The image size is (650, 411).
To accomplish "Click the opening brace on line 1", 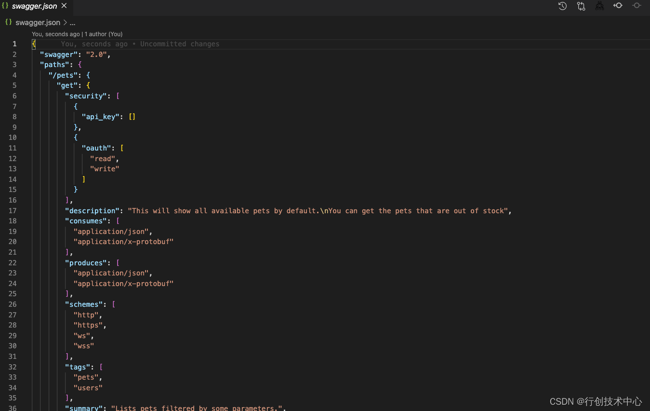I will (34, 44).
